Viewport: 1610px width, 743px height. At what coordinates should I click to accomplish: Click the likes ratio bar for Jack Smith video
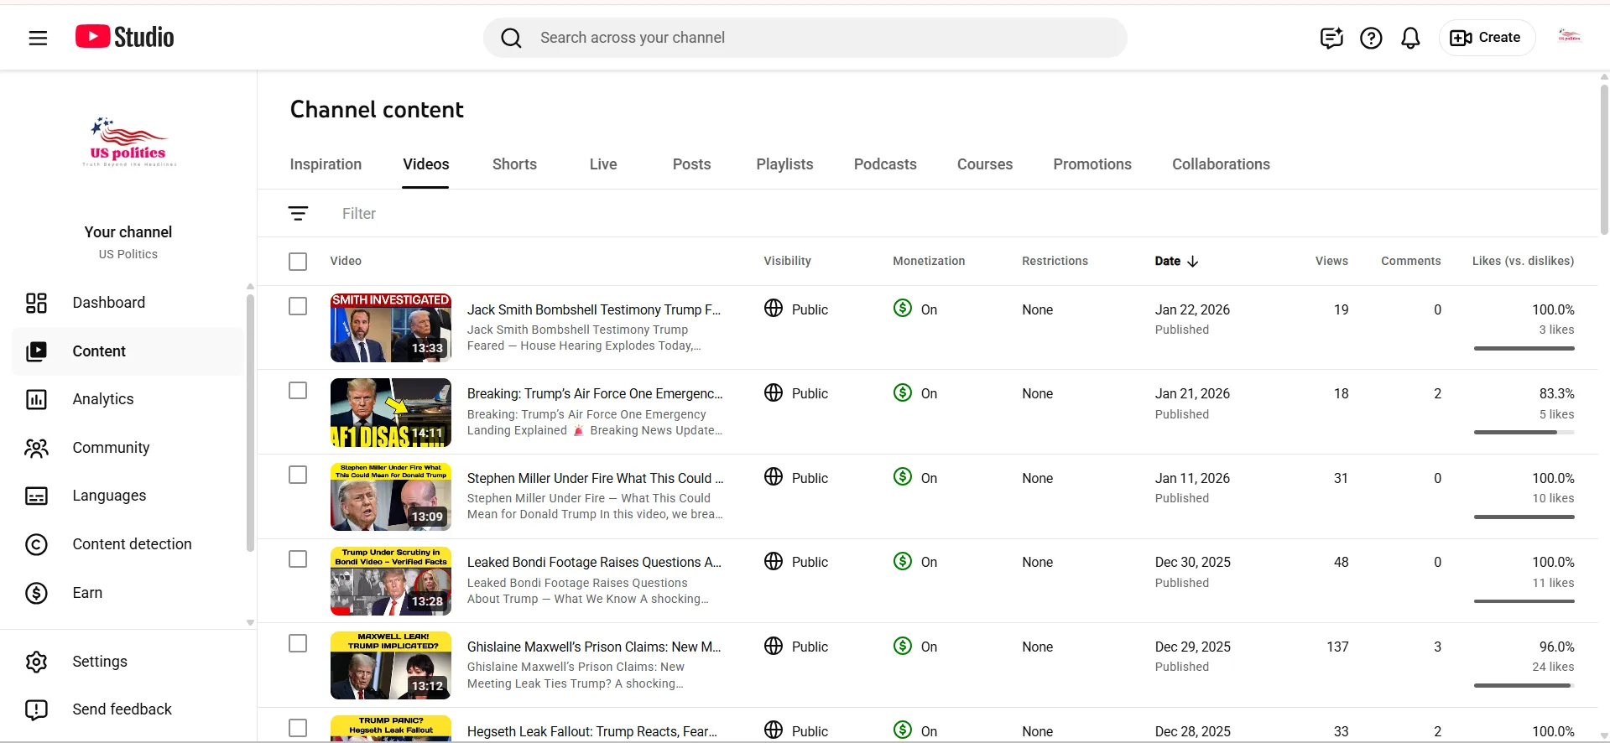(x=1524, y=348)
